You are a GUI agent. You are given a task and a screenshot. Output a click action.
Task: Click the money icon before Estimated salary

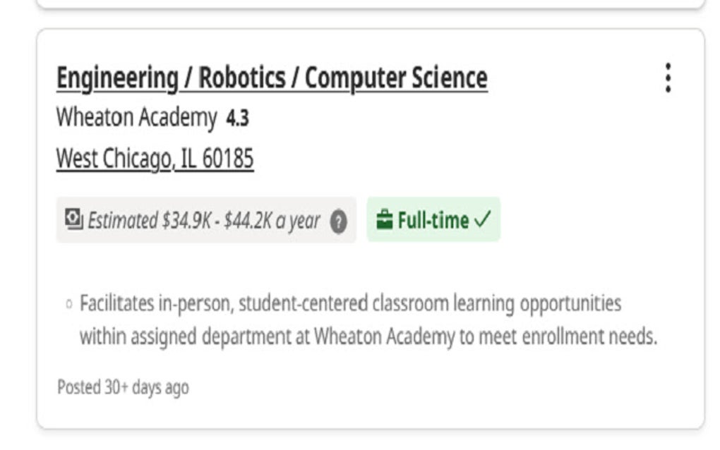[74, 220]
